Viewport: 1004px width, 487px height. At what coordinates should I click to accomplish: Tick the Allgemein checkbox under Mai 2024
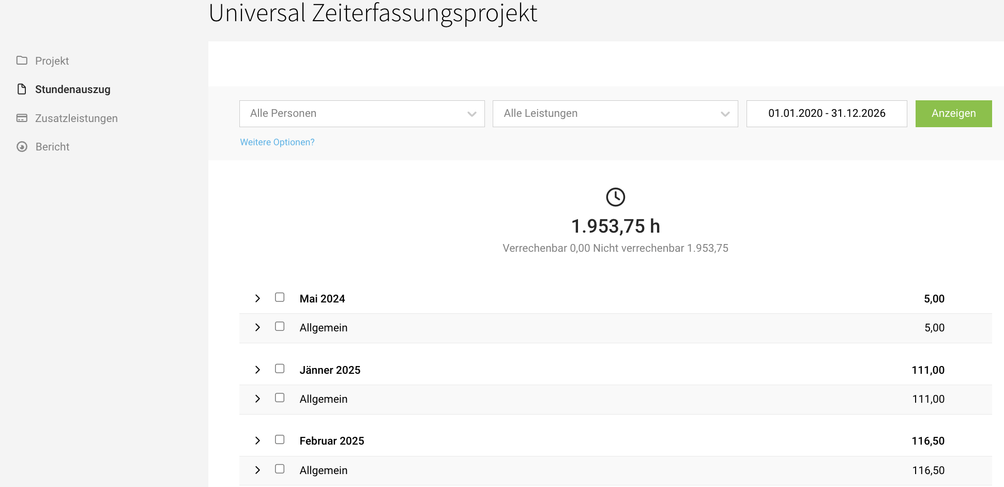click(x=280, y=326)
